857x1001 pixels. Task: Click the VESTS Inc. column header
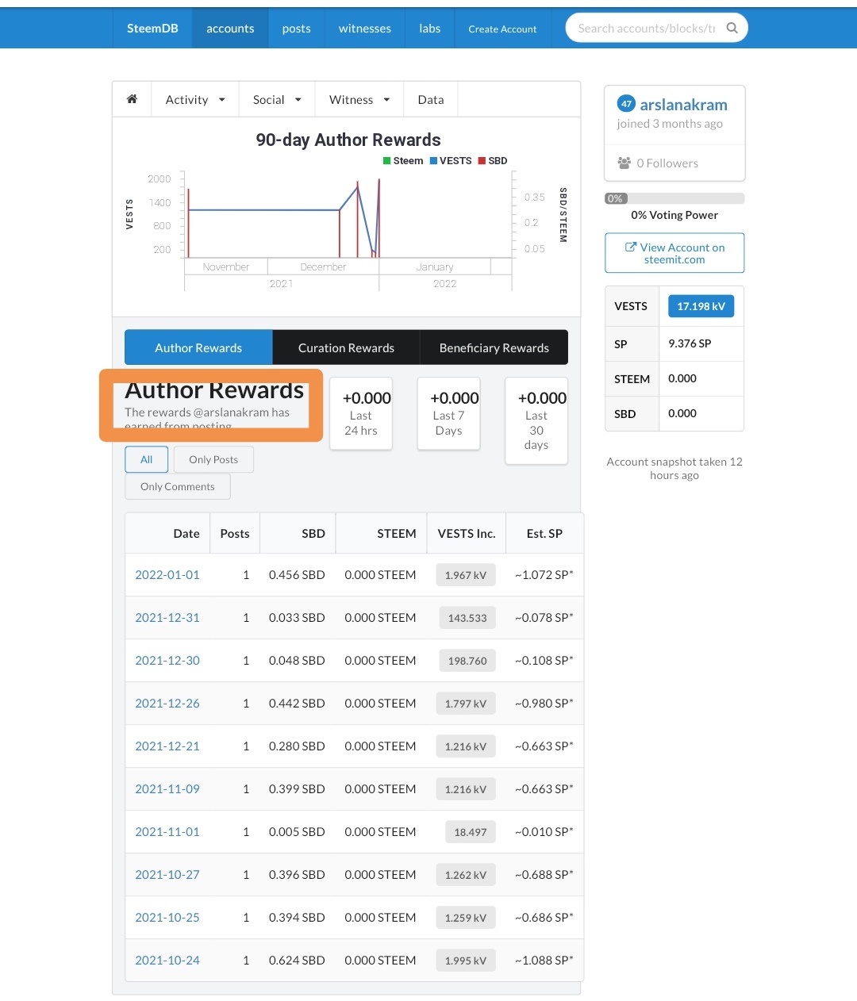(467, 533)
